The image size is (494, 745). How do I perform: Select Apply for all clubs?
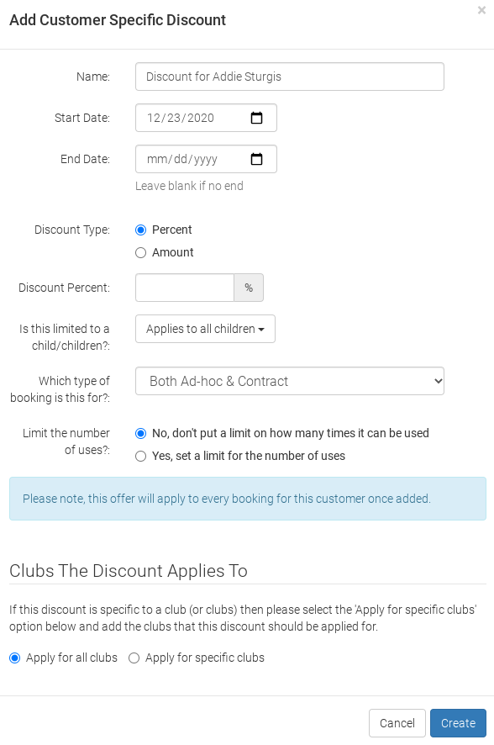click(15, 658)
